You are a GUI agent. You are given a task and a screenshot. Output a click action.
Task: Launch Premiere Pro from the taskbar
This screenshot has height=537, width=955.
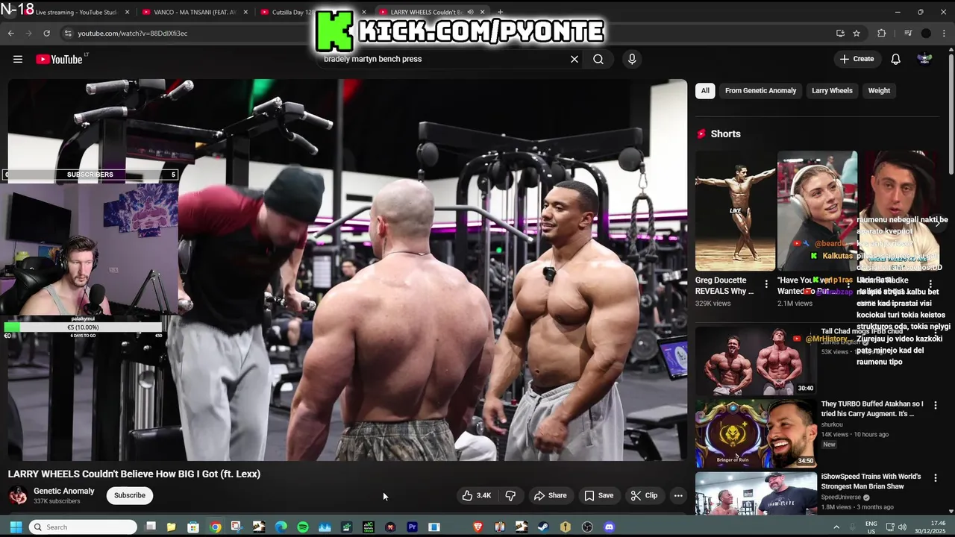[412, 527]
